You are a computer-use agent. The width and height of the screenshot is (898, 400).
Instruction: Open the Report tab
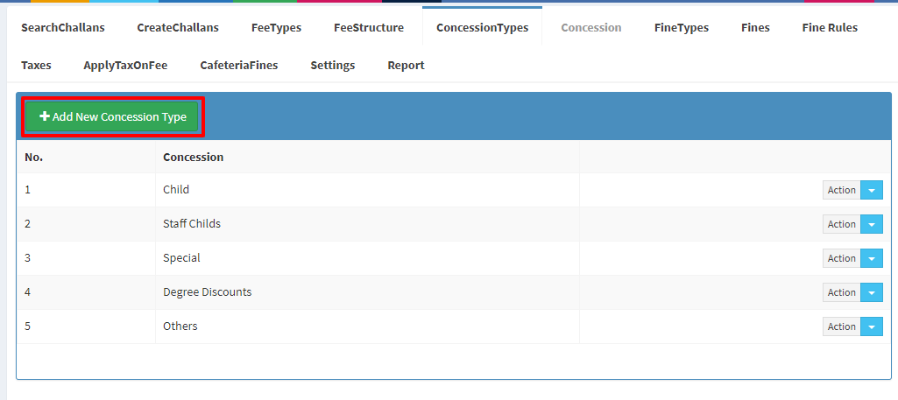(406, 66)
